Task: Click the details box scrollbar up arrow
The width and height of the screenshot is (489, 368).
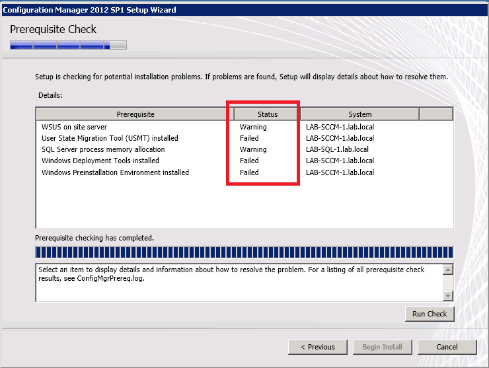Action: (x=448, y=269)
